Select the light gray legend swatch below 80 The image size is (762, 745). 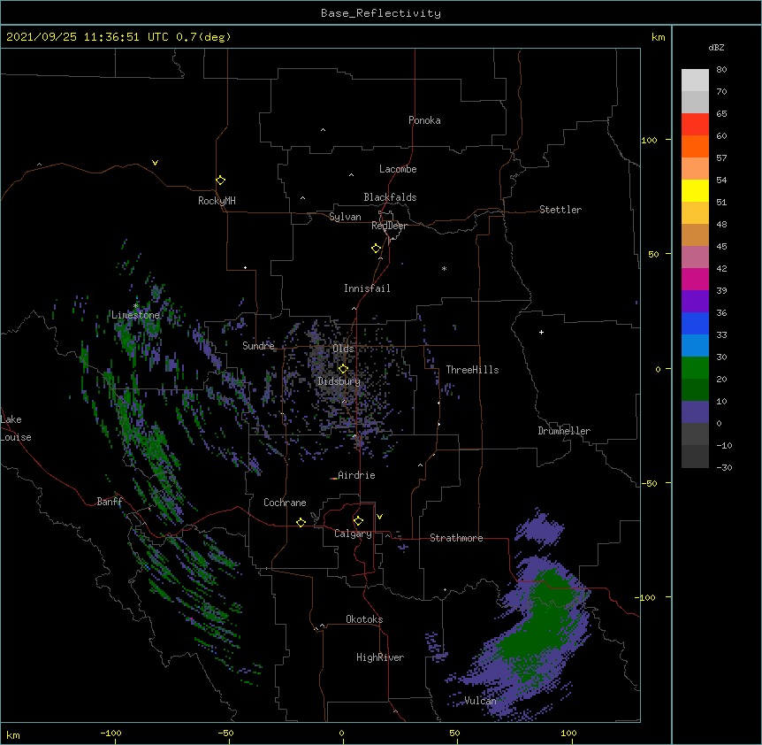695,81
